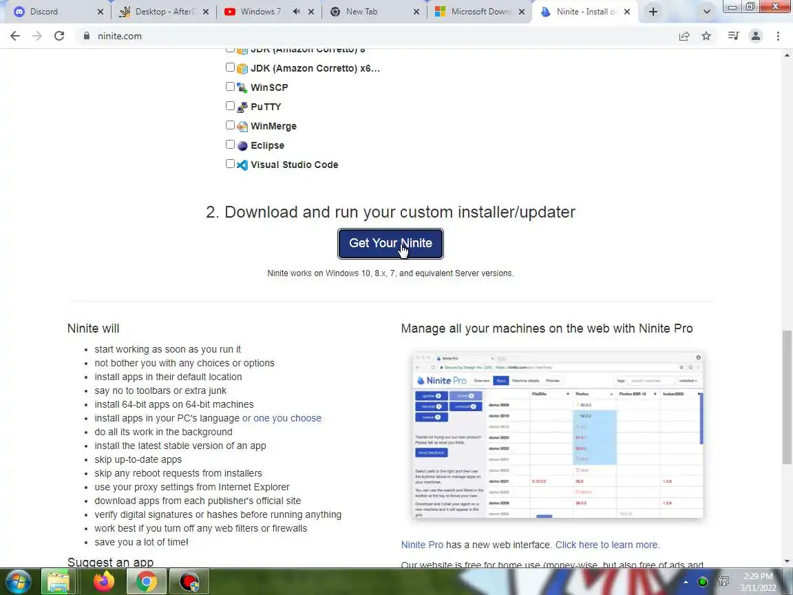Open Chrome from the taskbar
The width and height of the screenshot is (793, 595).
(146, 582)
